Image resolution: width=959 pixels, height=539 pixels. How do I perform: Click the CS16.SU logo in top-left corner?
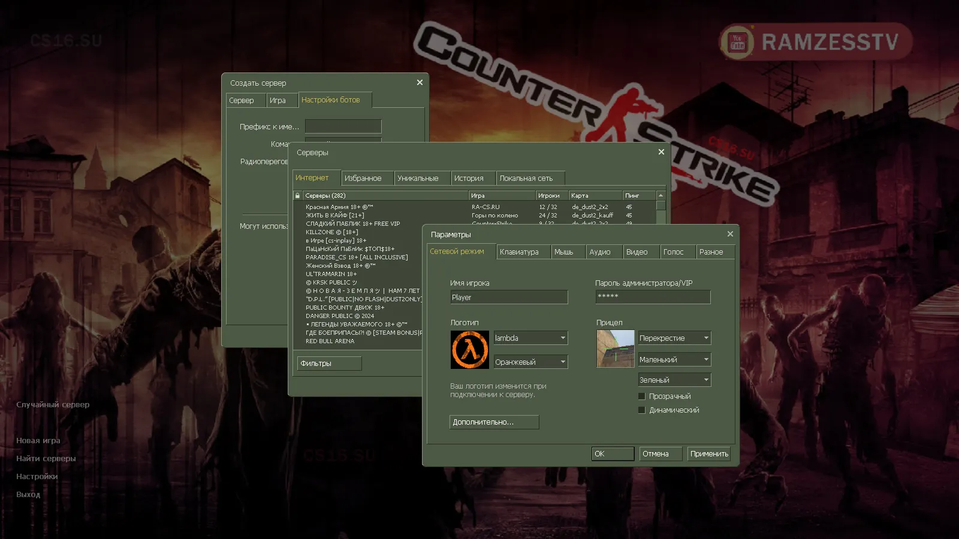pos(66,41)
